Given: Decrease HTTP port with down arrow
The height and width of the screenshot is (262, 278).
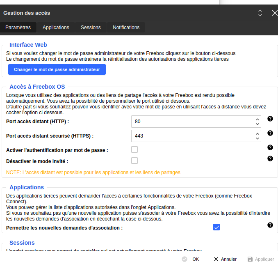Looking at the screenshot, I should [257, 124].
